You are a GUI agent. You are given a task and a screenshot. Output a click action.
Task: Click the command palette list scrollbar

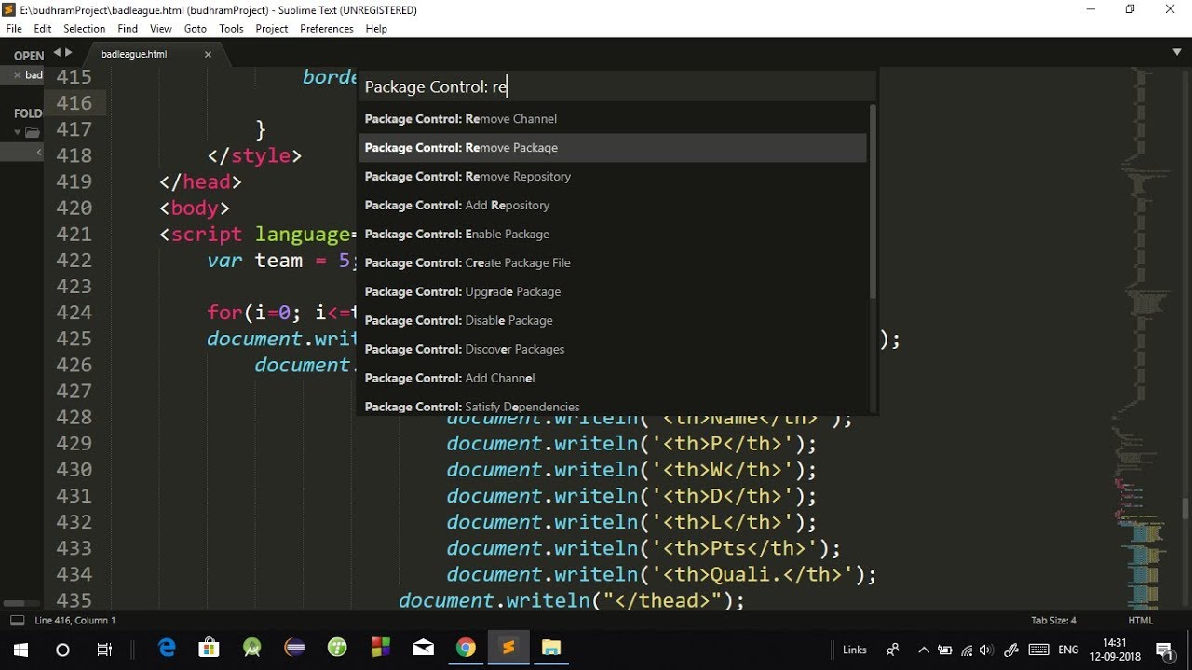click(873, 201)
